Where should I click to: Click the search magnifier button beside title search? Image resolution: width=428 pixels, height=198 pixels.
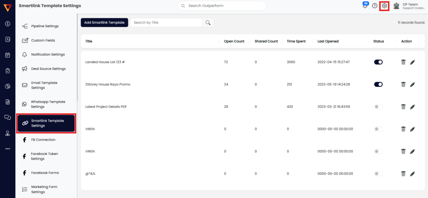[x=208, y=23]
